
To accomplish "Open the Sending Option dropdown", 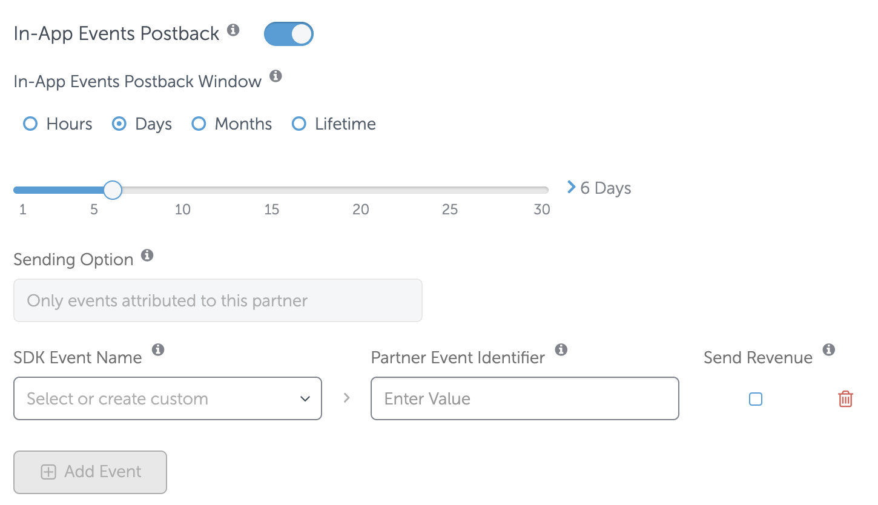I will (x=217, y=300).
